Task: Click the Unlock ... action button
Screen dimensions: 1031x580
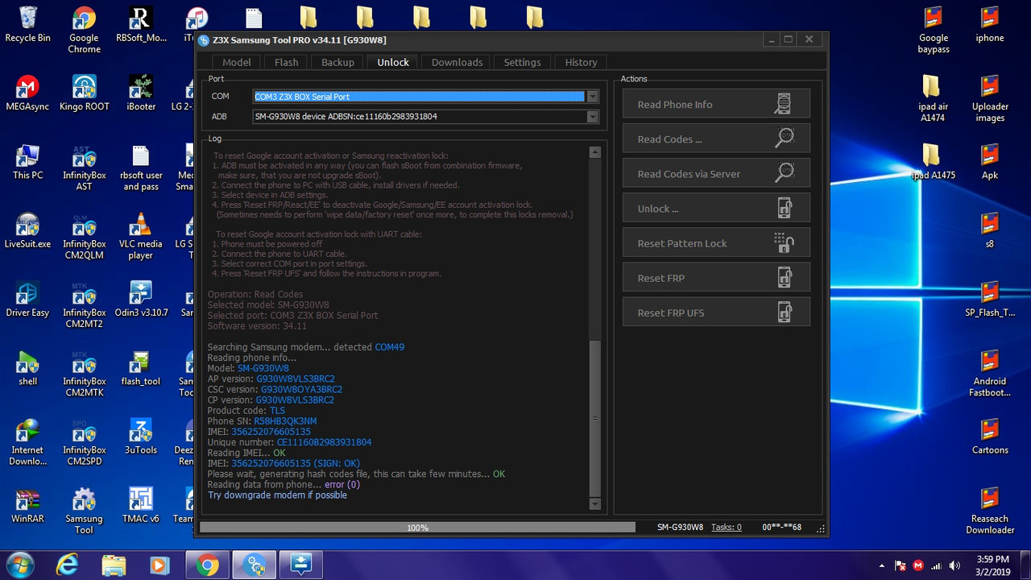Action: click(x=716, y=208)
